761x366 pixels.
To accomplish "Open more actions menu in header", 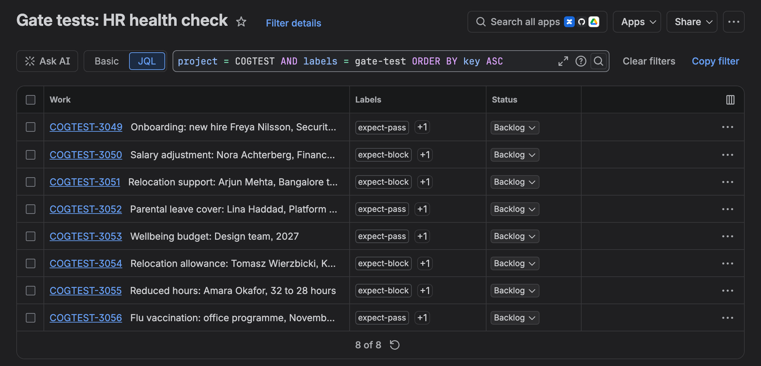I will point(733,22).
